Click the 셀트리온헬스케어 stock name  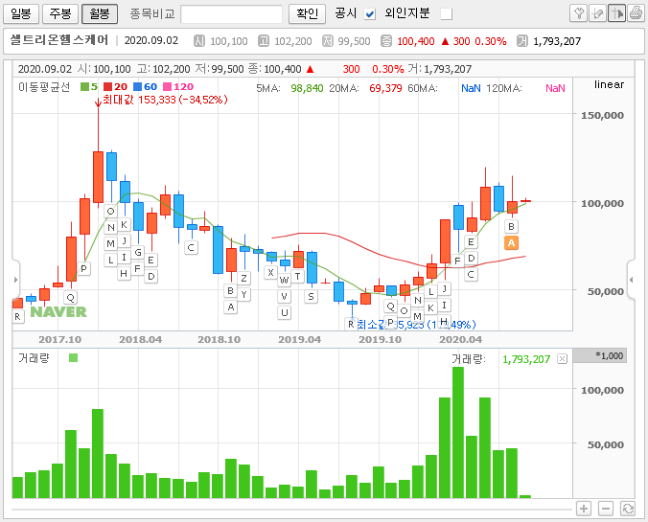[x=59, y=40]
